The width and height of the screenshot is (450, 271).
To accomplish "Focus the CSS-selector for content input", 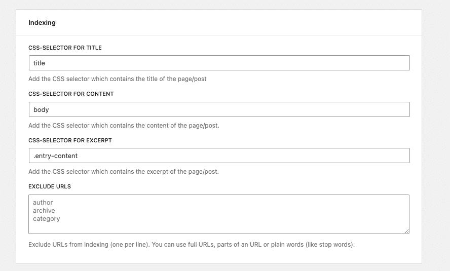I will coord(219,109).
